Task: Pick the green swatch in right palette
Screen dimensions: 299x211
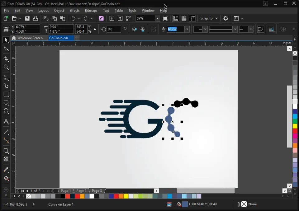Action: (295, 121)
